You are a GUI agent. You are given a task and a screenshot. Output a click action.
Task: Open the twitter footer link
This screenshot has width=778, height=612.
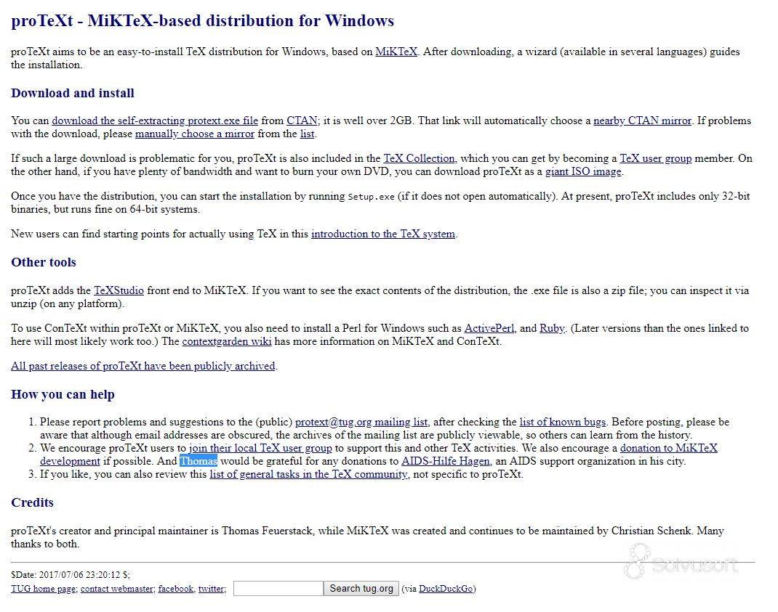tap(212, 589)
